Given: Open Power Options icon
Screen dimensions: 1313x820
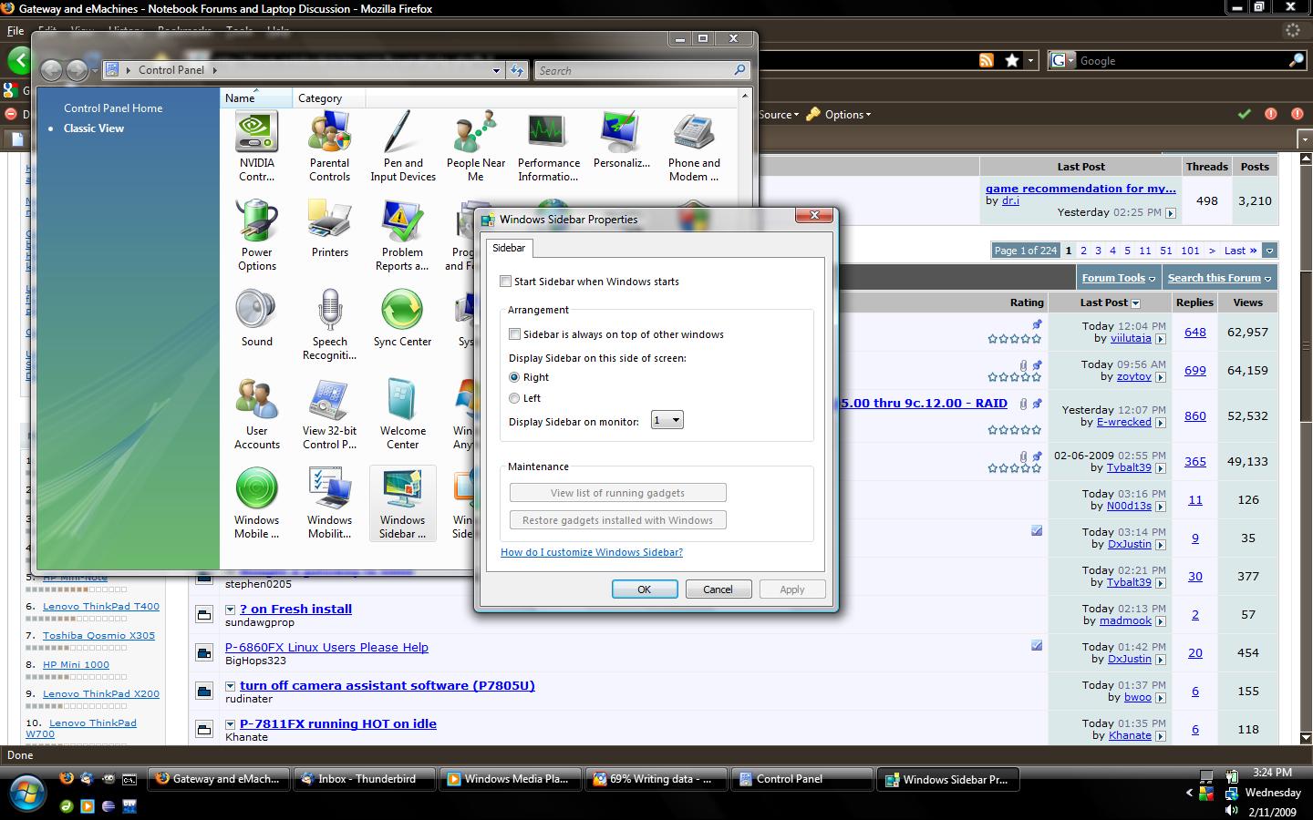Looking at the screenshot, I should pos(256,236).
